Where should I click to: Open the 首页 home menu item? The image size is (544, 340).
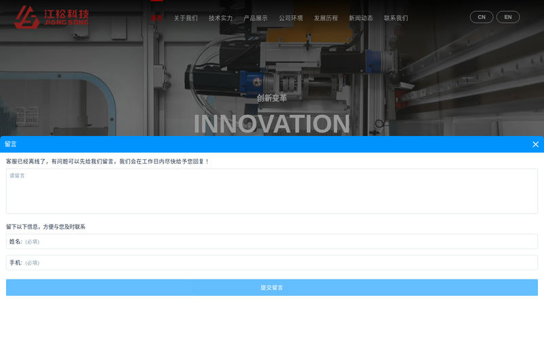point(156,18)
